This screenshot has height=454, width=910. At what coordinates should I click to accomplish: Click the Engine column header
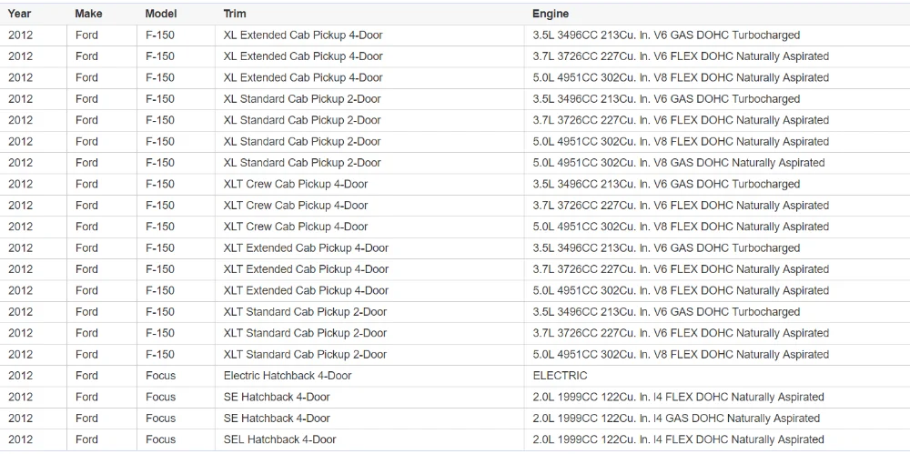551,14
